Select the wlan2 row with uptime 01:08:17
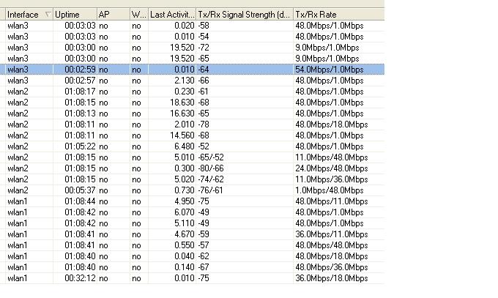The width and height of the screenshot is (498, 298). coord(192,92)
